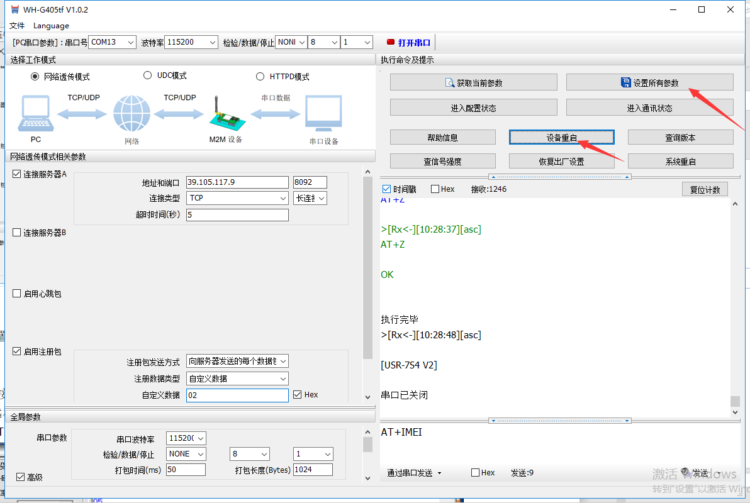Click the 打开串口 open serial port icon
The height and width of the screenshot is (503, 750).
click(391, 43)
